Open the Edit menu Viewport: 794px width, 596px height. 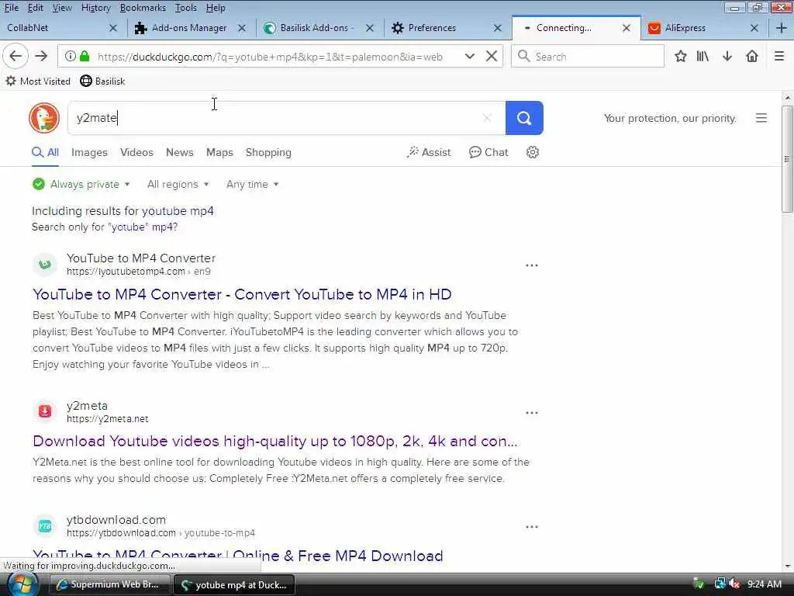click(36, 8)
